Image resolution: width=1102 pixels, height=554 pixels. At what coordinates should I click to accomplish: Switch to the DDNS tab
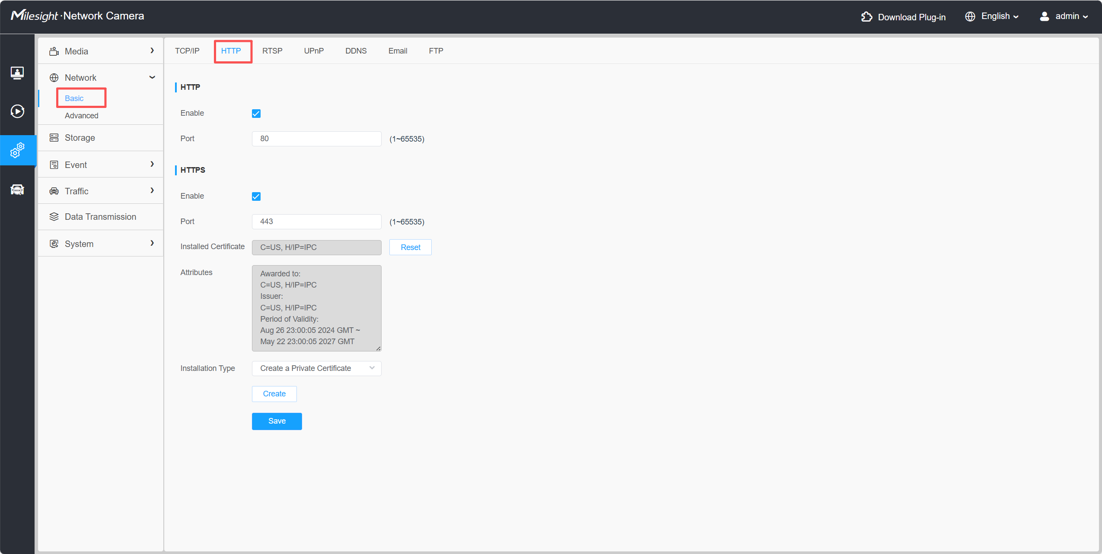click(356, 51)
